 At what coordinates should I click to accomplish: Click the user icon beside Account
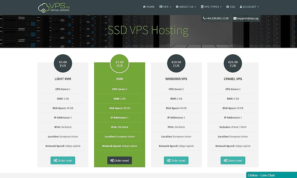(x=241, y=6)
